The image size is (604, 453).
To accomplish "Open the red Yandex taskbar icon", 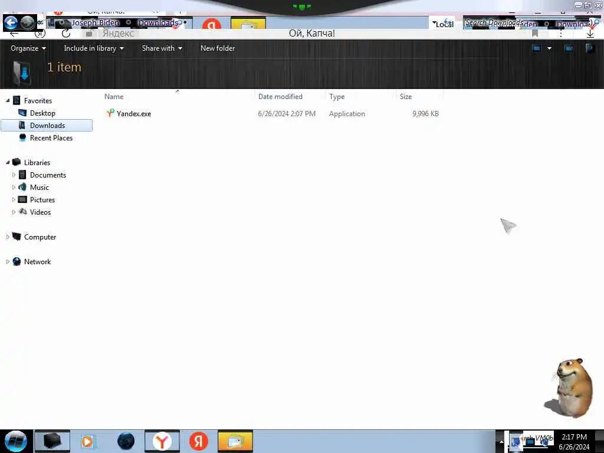I will click(199, 441).
